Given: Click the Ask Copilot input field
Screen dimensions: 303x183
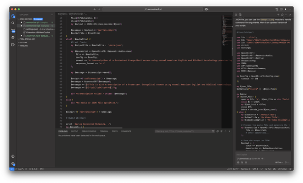Looking at the screenshot, I should (263, 155).
